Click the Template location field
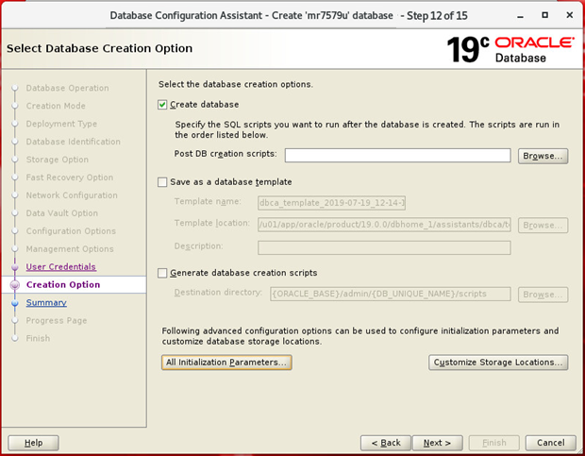The height and width of the screenshot is (456, 585). [x=384, y=225]
